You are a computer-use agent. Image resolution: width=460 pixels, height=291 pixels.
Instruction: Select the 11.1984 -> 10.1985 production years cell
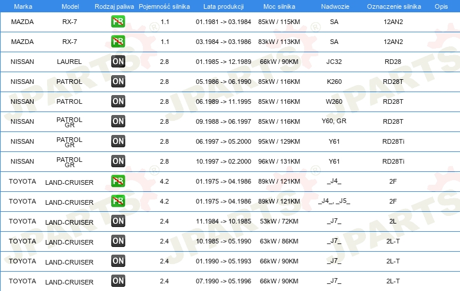coord(224,221)
